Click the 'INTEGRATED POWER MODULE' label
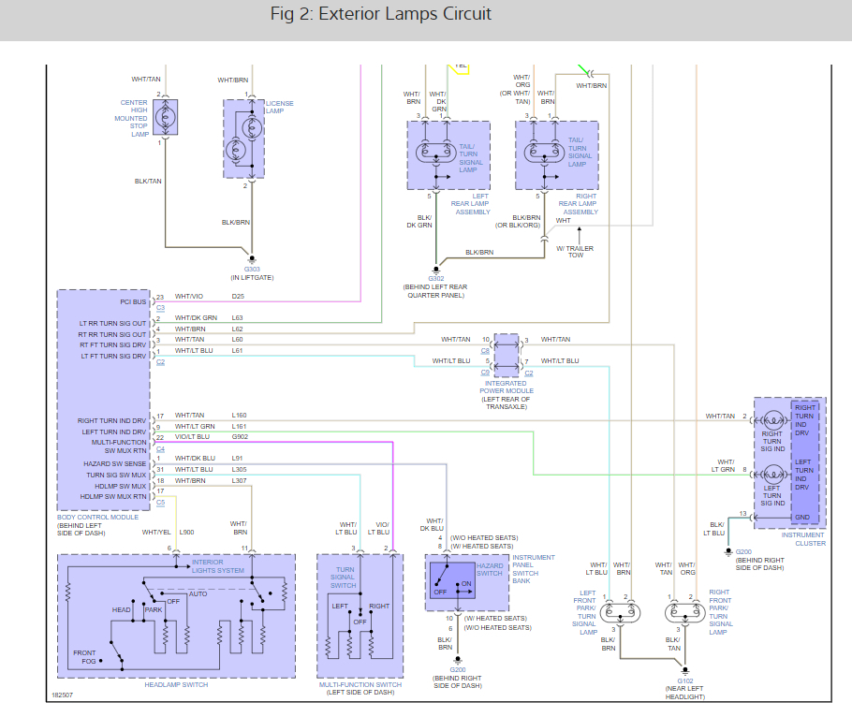Screen dimensions: 852x717 [x=507, y=387]
